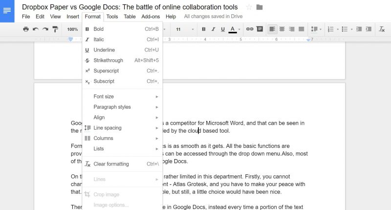Redo the last action
391x210 pixels.
click(x=45, y=29)
